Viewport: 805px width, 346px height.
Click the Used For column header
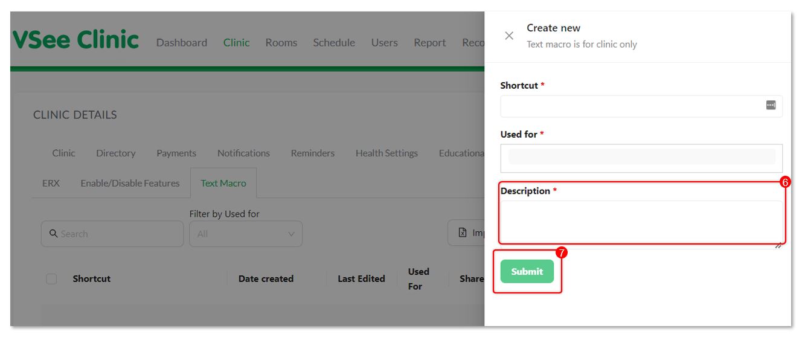pos(419,279)
